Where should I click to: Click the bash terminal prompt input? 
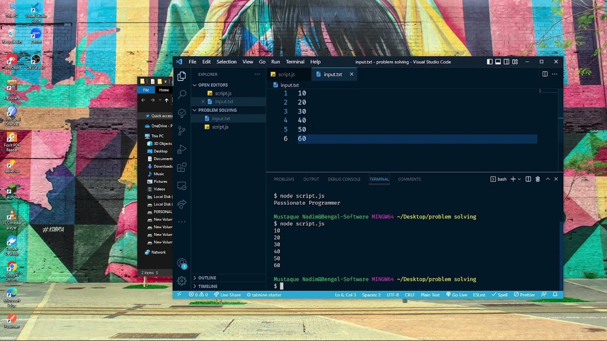click(x=281, y=286)
